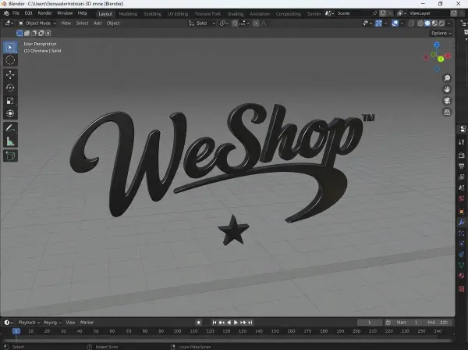Toggle viewport overlays button

pyautogui.click(x=395, y=23)
